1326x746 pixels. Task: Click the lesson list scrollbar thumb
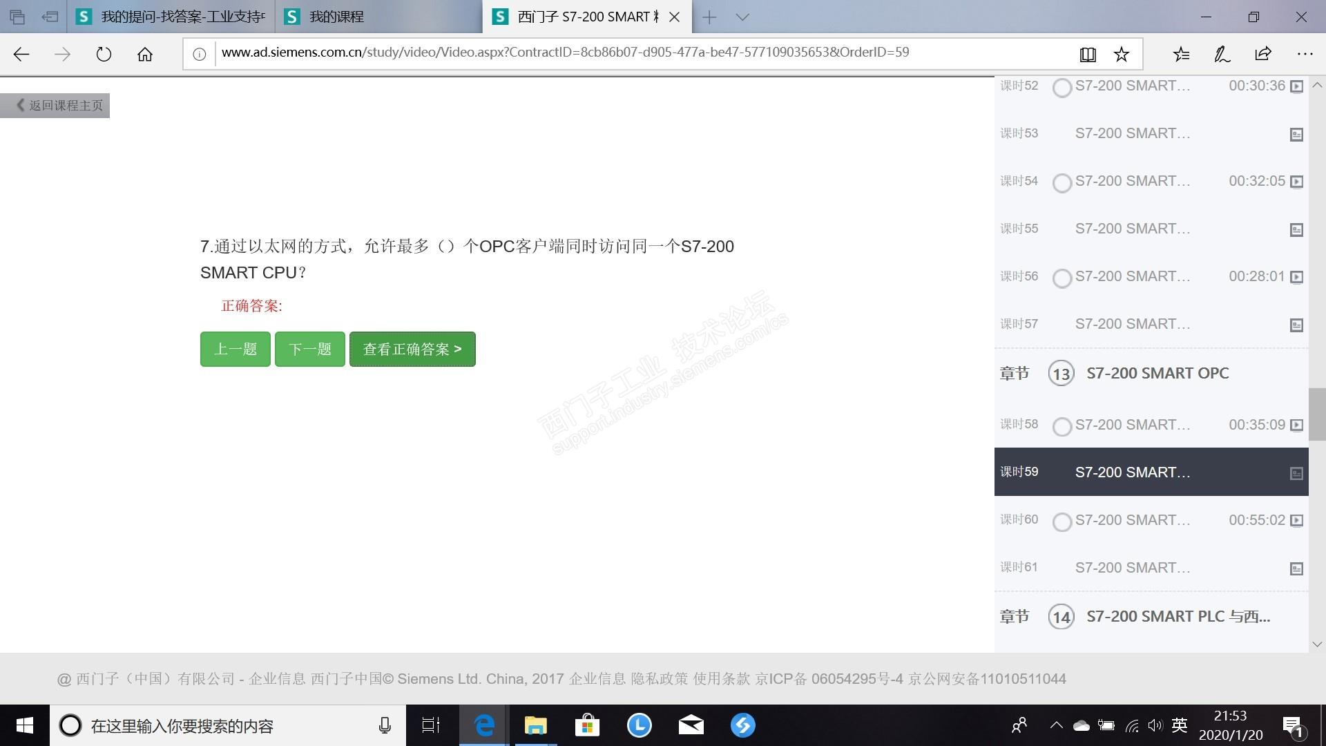tap(1316, 414)
